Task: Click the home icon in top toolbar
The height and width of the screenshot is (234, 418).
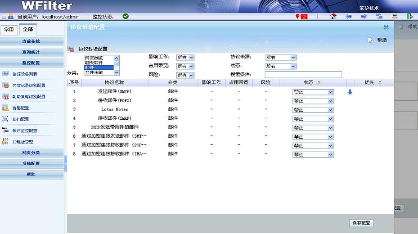Action: click(333, 17)
